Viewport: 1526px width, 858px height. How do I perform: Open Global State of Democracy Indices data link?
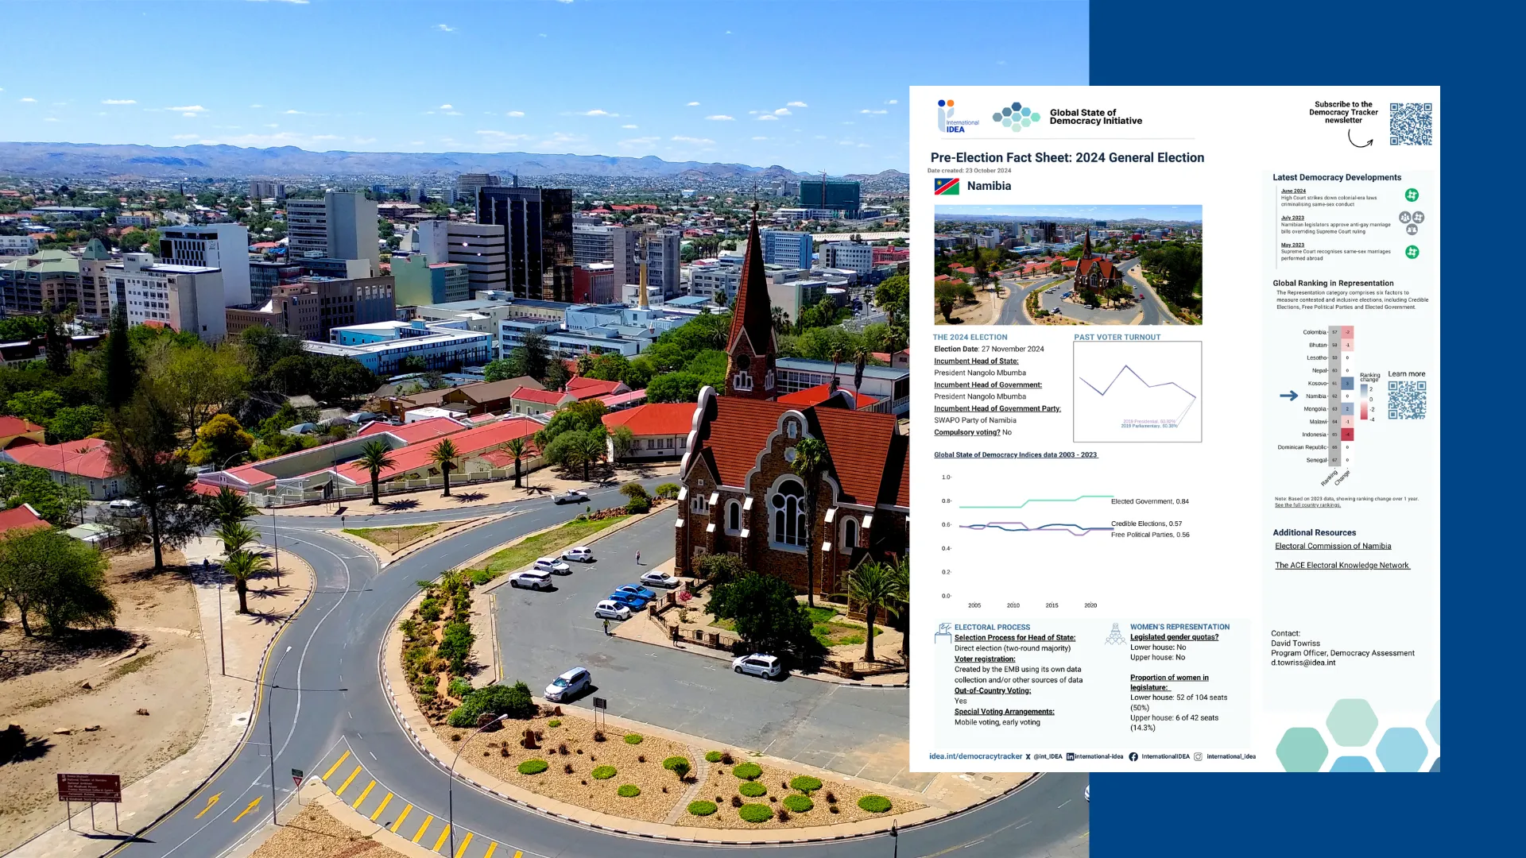click(1015, 455)
